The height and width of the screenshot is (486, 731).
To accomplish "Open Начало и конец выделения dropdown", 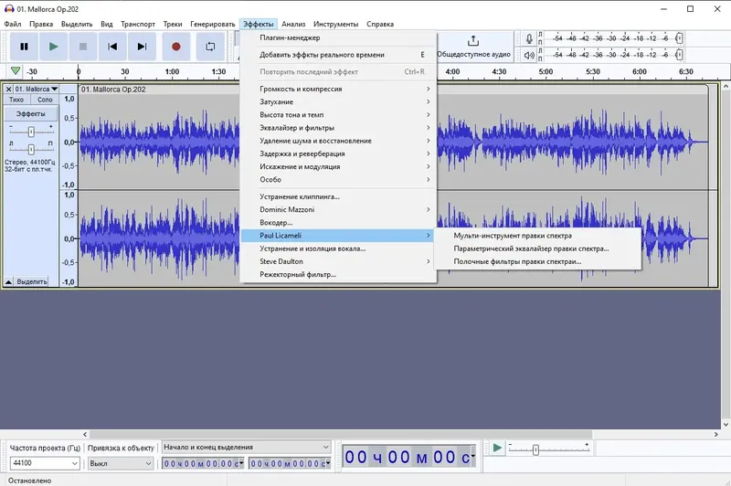I will point(247,447).
